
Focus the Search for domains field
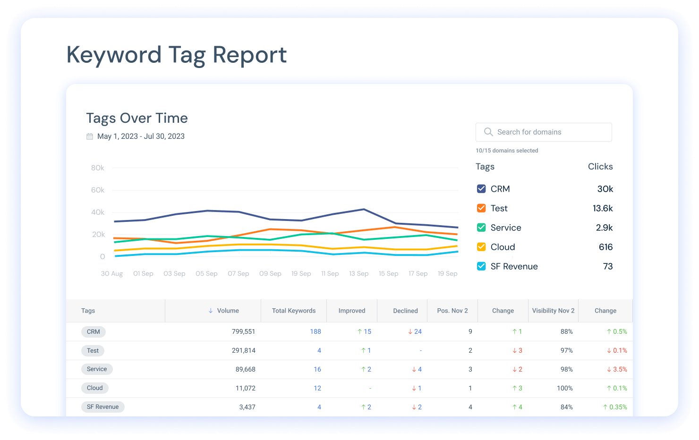[x=544, y=132]
